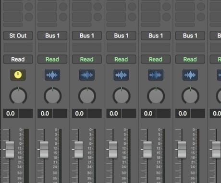Open output slot of first Bus 1 strip
Viewport: 221px width, 183px height.
pyautogui.click(x=52, y=36)
